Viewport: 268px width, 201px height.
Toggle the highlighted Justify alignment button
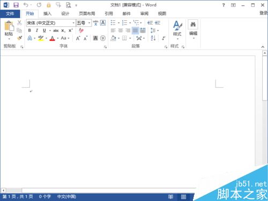pos(135,30)
